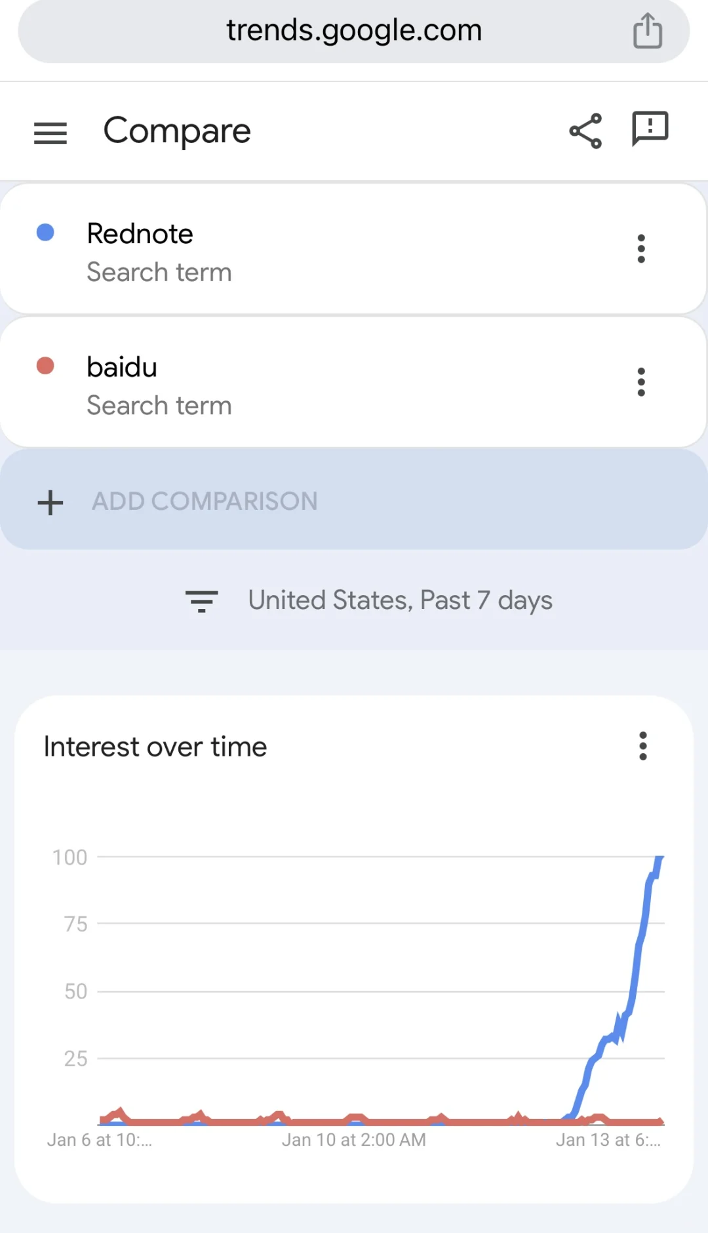
Task: Tap the Interest over time heading
Action: [x=155, y=747]
